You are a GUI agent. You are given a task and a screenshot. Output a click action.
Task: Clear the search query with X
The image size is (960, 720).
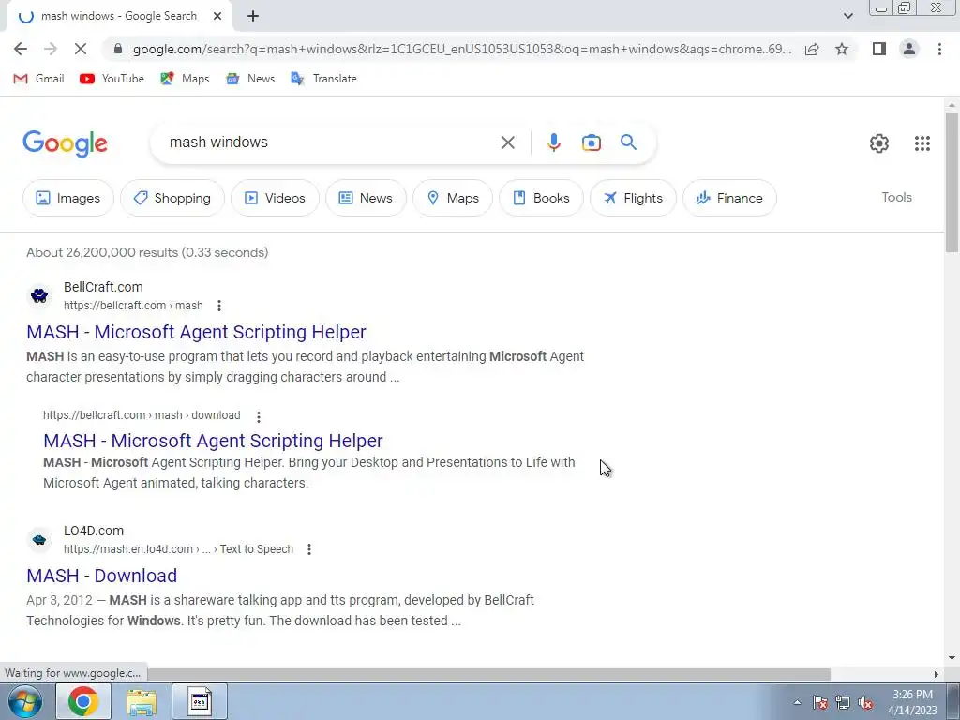click(507, 142)
